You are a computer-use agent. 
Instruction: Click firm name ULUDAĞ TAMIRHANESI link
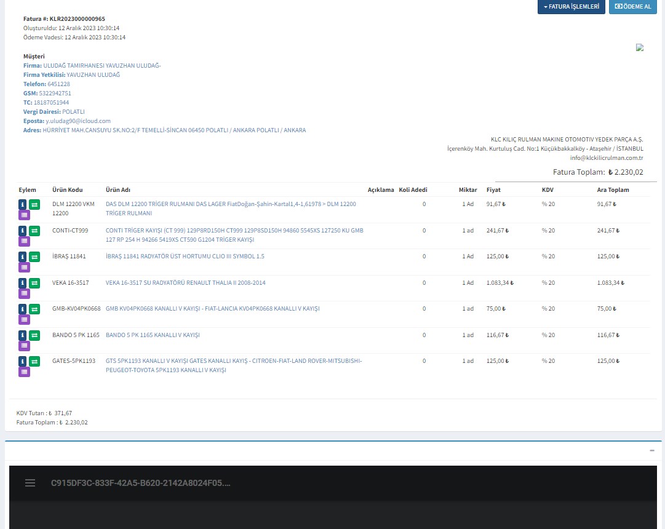click(102, 66)
